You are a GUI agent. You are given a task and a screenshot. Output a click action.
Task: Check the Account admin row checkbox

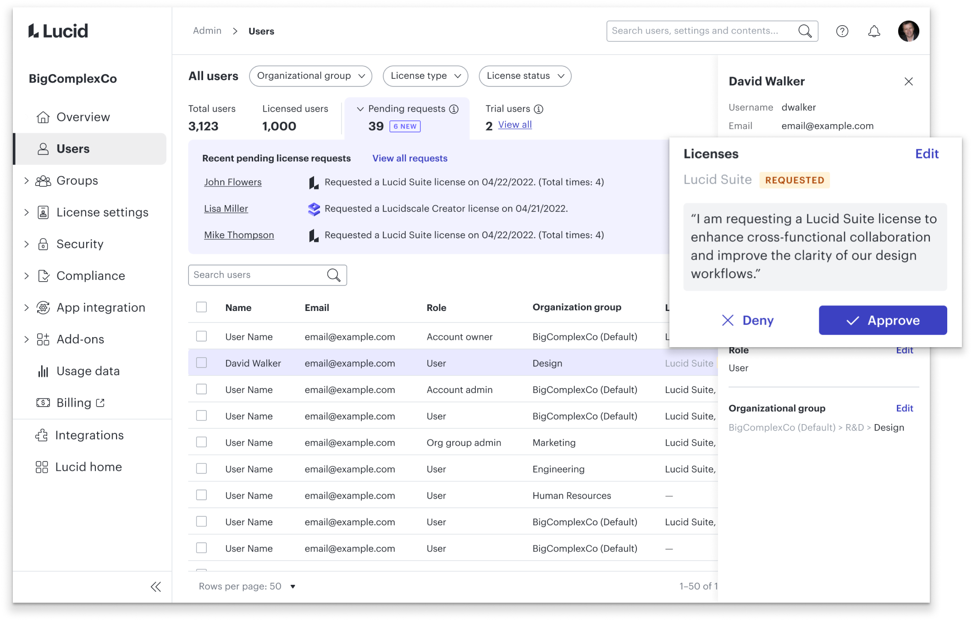coord(201,389)
